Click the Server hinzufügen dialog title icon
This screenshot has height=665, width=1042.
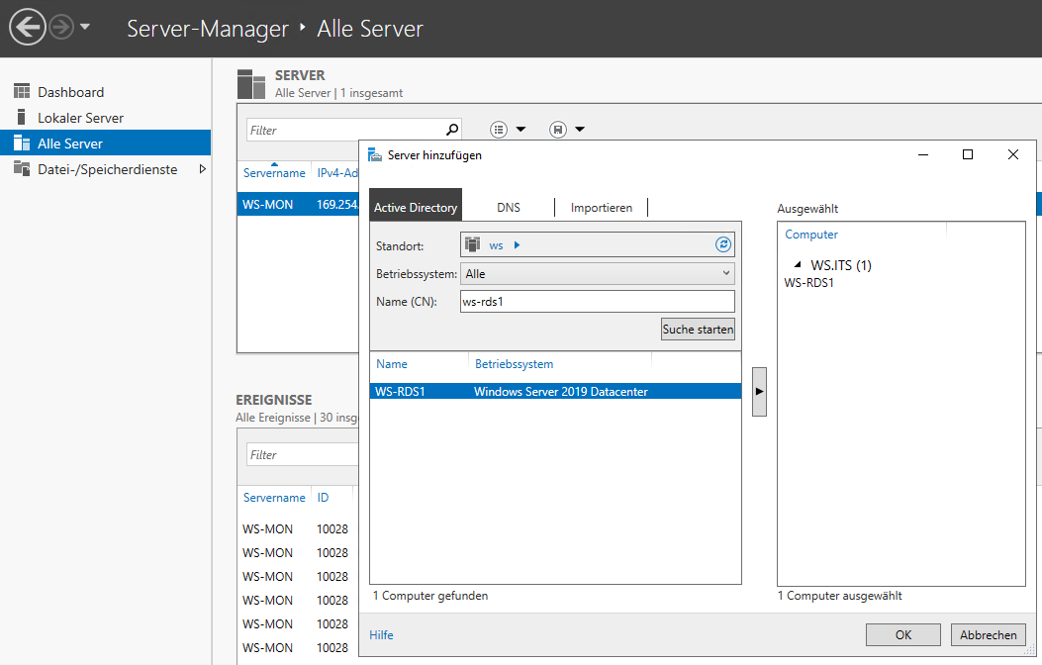pyautogui.click(x=375, y=154)
